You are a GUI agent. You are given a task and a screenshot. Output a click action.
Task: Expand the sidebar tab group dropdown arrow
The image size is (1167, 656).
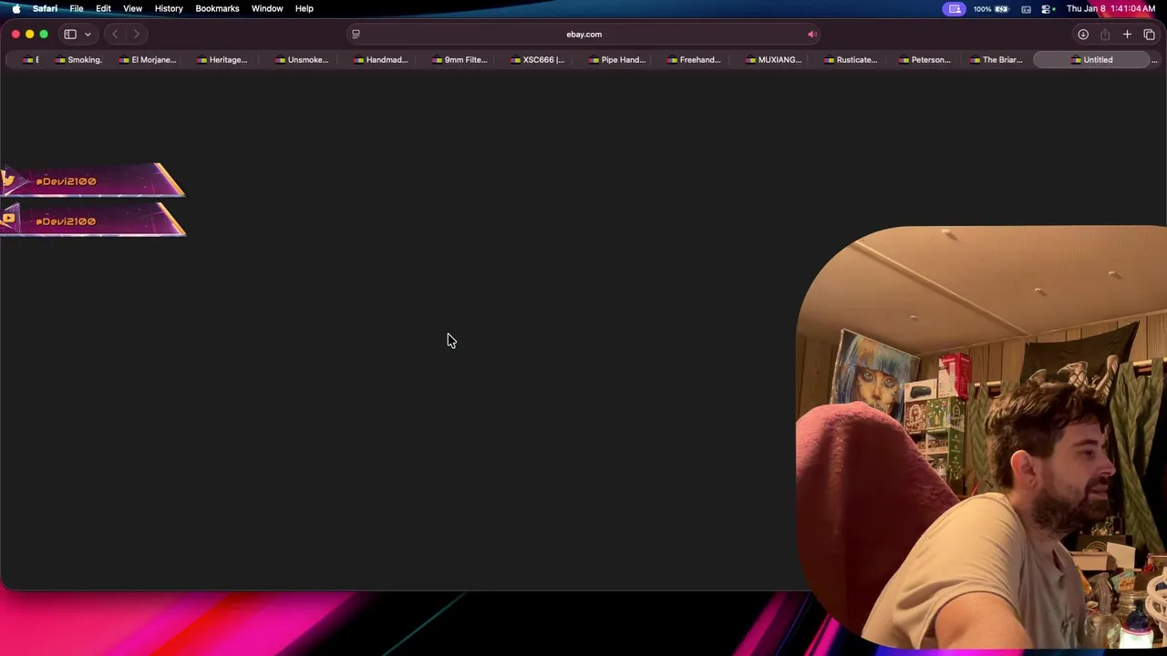tap(88, 34)
